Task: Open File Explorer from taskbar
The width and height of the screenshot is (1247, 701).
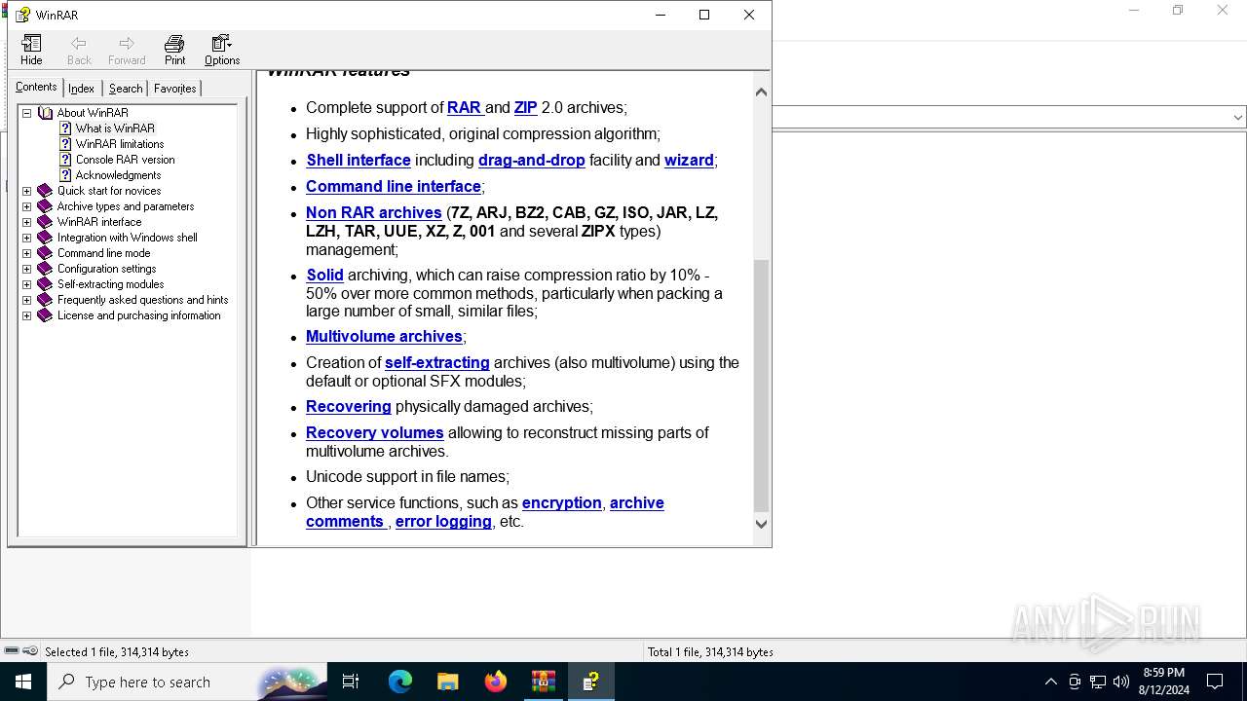Action: 448,682
